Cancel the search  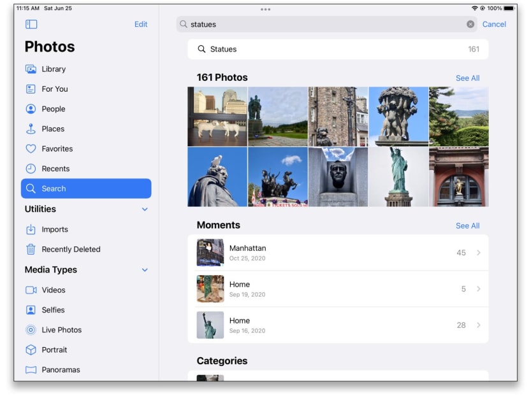point(494,24)
